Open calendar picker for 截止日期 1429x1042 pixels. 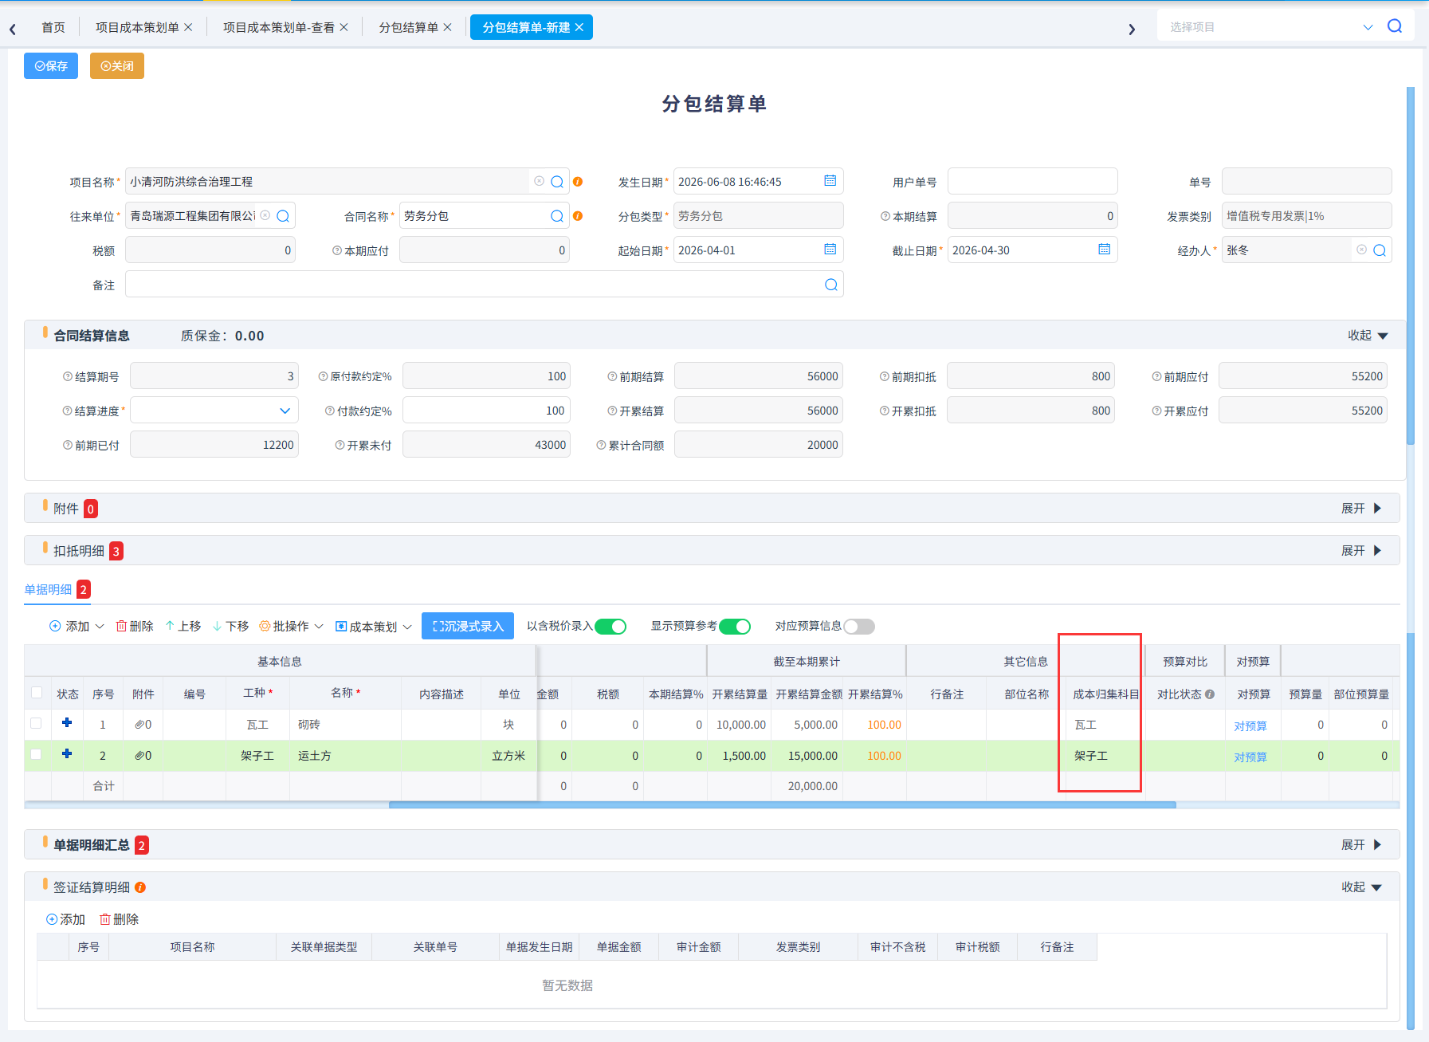[1104, 250]
